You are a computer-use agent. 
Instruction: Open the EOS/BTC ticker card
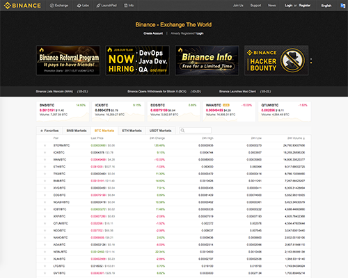tap(173, 111)
